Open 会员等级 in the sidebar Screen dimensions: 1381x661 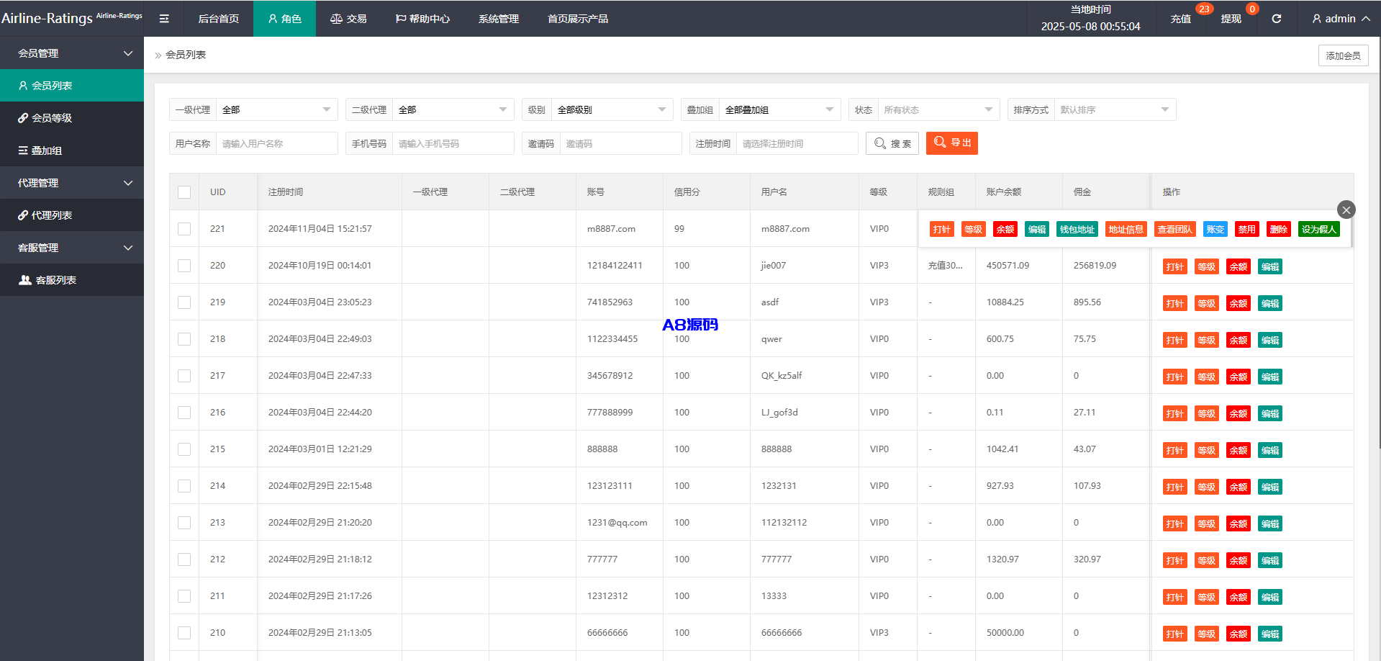click(72, 118)
